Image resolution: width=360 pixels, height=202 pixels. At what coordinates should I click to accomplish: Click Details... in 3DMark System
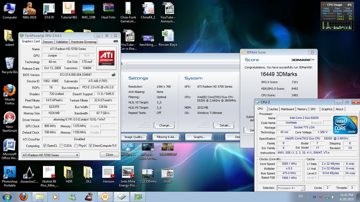click(x=225, y=125)
